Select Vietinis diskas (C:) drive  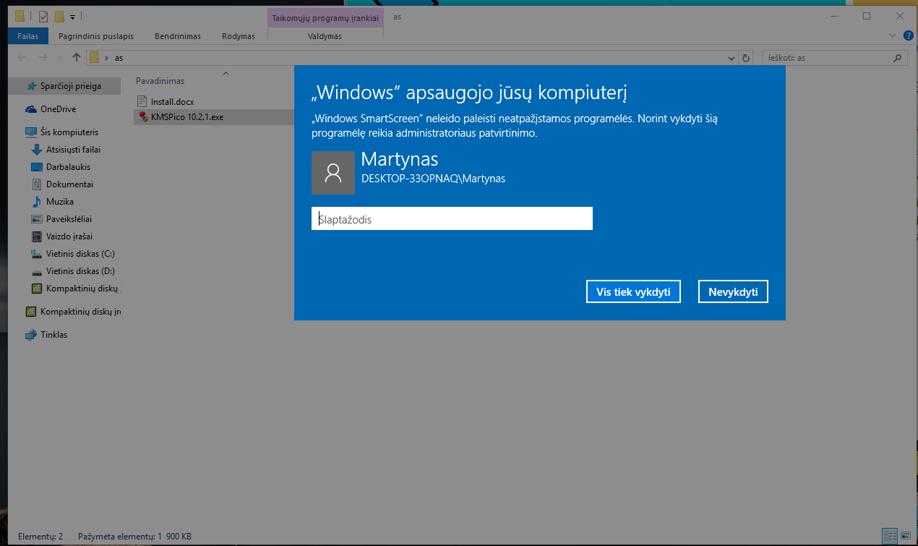pyautogui.click(x=80, y=254)
